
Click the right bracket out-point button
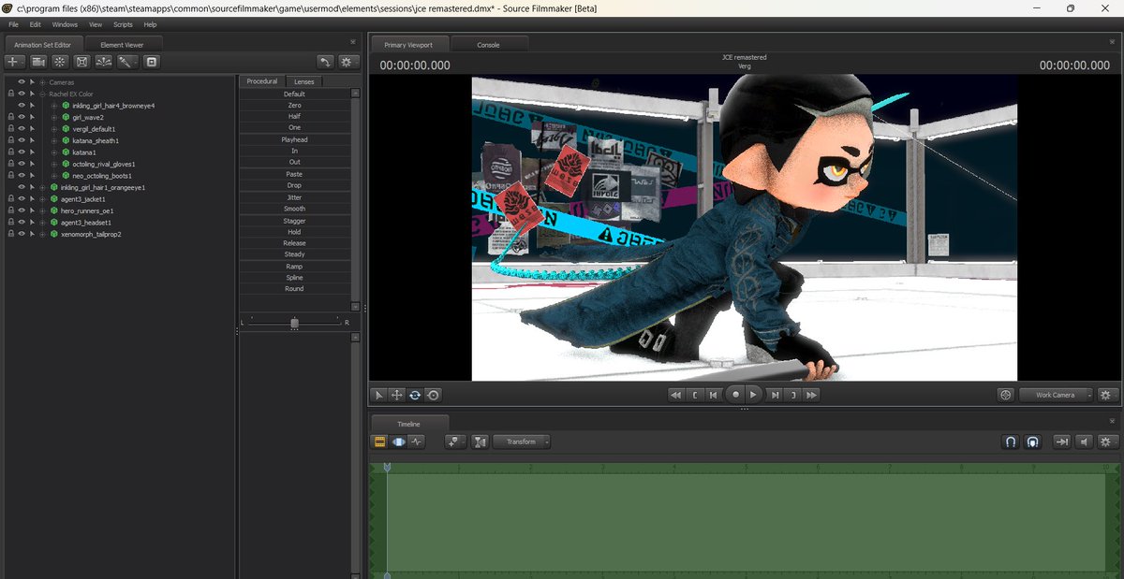(x=792, y=395)
